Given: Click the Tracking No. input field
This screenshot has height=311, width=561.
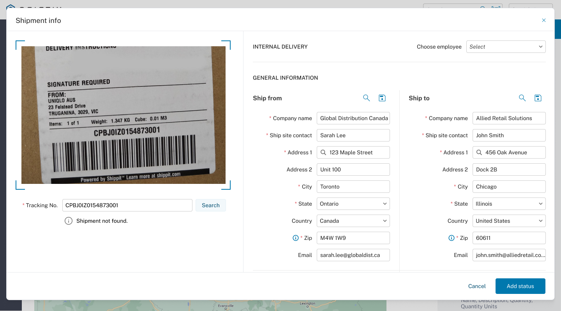Looking at the screenshot, I should pos(127,205).
